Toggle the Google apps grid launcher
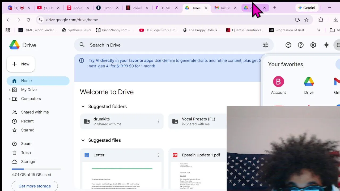The image size is (340, 191). (338, 45)
